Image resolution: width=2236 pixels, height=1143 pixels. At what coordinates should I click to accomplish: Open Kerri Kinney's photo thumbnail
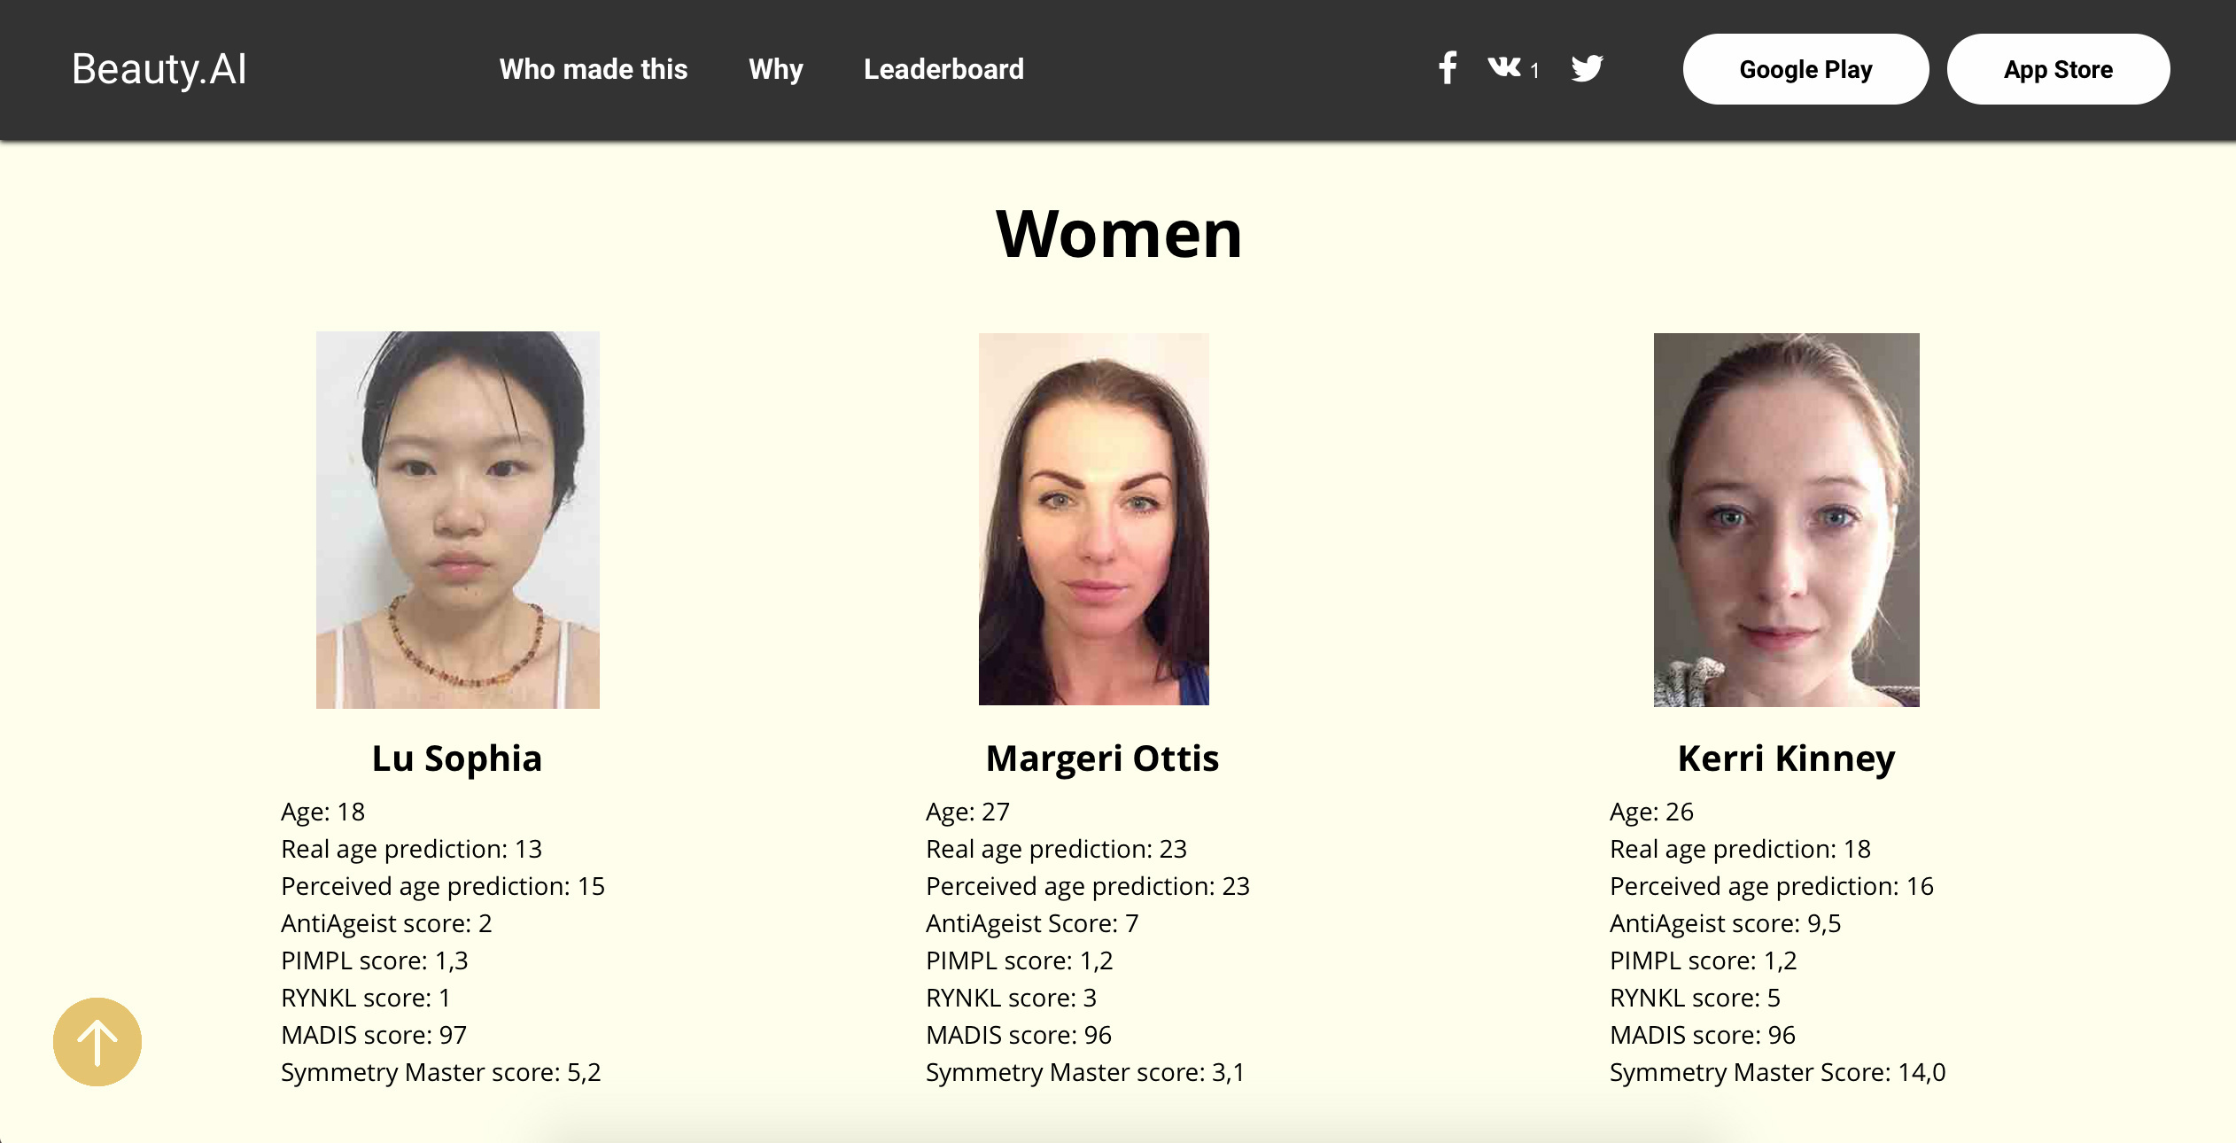tap(1786, 520)
